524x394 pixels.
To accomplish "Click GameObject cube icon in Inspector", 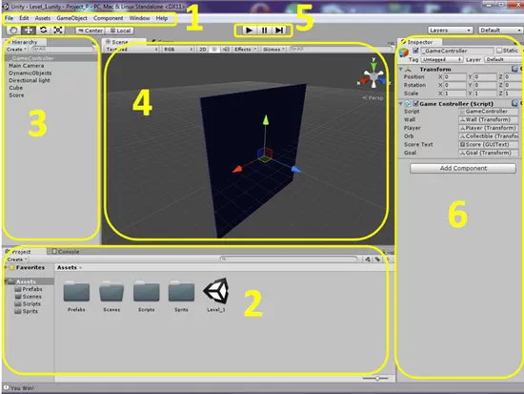I will (404, 52).
